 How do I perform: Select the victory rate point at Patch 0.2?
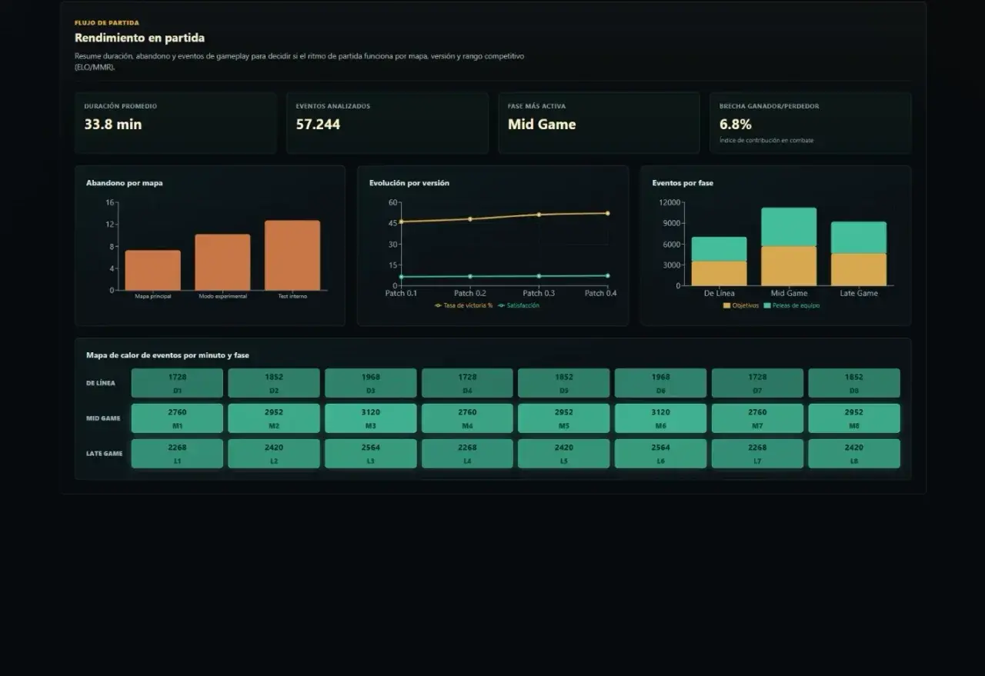(470, 218)
